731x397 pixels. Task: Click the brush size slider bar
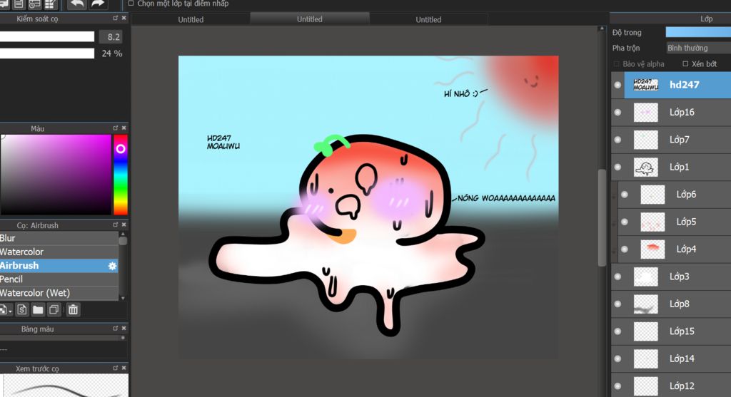click(47, 37)
